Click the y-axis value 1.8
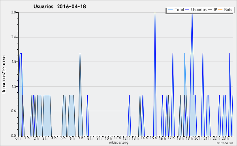The image size is (237, 146). coord(13,62)
